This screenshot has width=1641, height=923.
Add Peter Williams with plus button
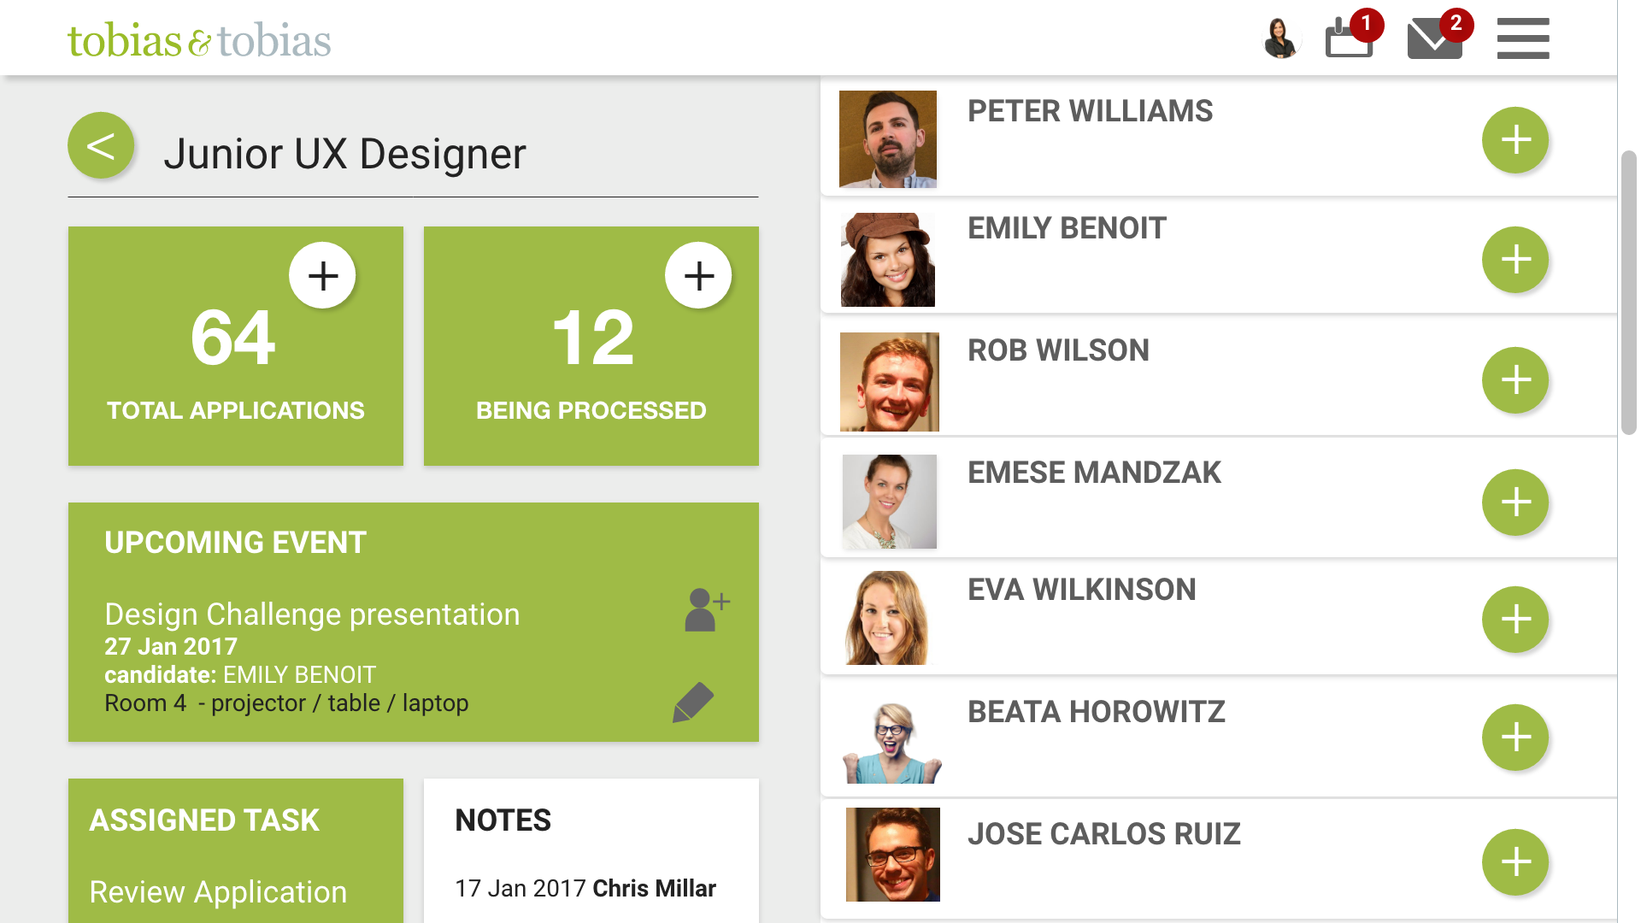1515,140
